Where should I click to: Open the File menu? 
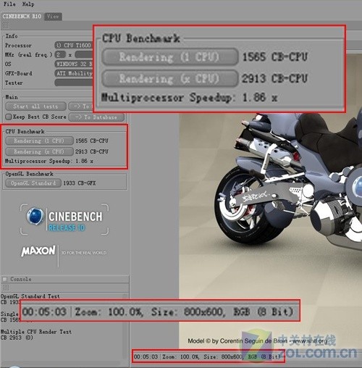pyautogui.click(x=9, y=4)
